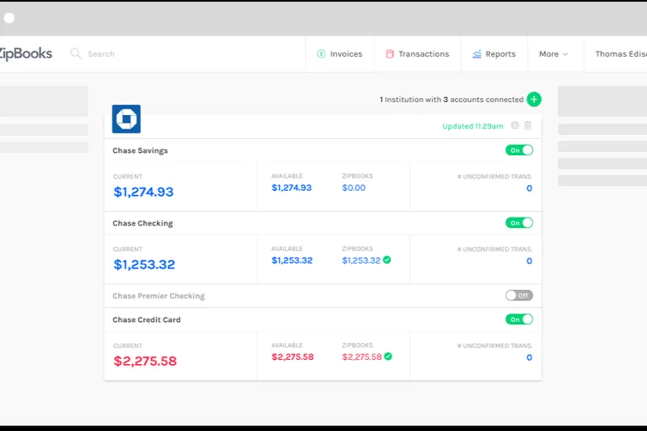The width and height of the screenshot is (647, 431).
Task: Click the white circle in top bar
Action: (10, 18)
